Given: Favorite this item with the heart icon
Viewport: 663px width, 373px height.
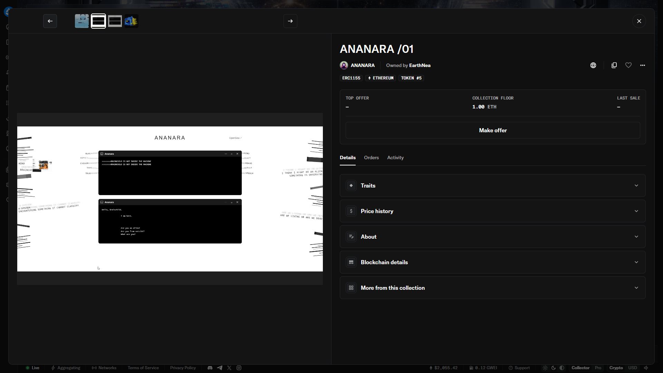Looking at the screenshot, I should (628, 65).
